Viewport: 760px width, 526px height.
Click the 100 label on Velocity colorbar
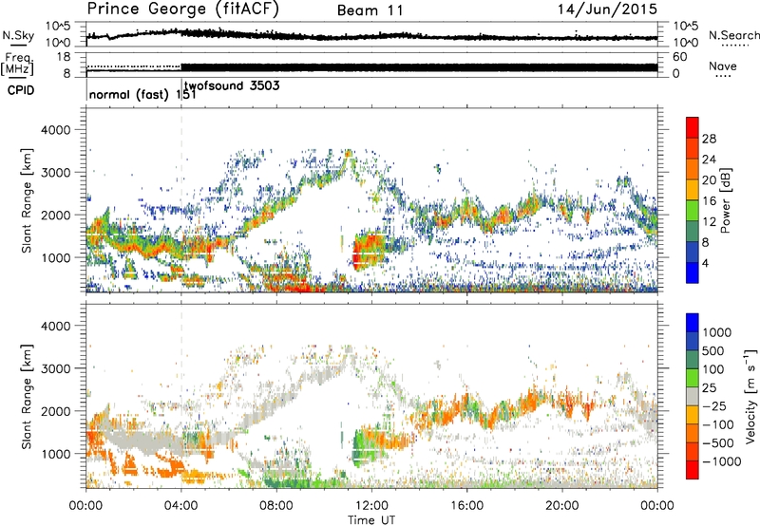coord(715,369)
